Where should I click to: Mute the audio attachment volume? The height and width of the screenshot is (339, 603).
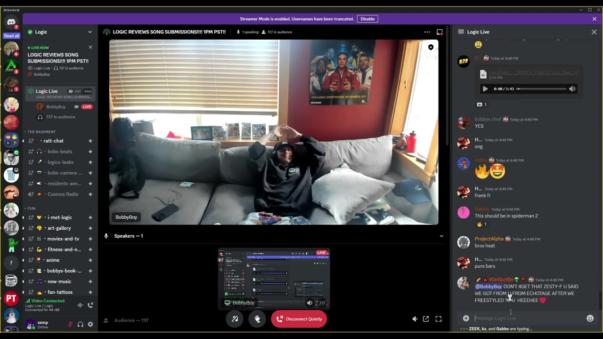click(x=572, y=89)
